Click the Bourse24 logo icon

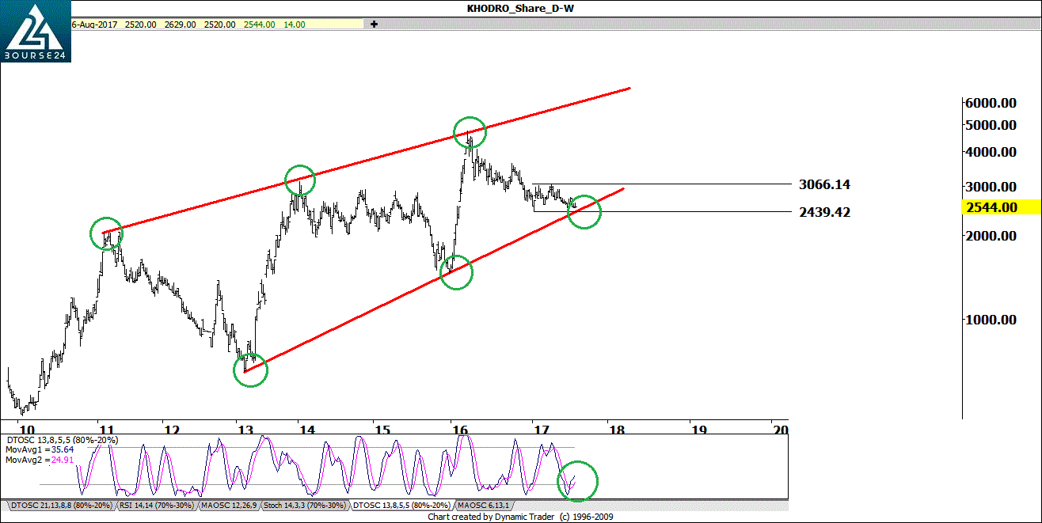coord(35,33)
